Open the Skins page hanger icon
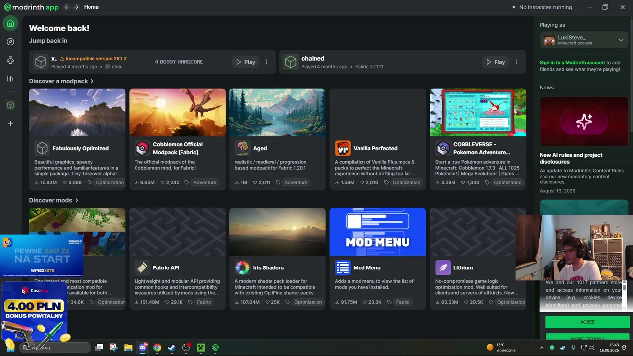 (x=10, y=60)
